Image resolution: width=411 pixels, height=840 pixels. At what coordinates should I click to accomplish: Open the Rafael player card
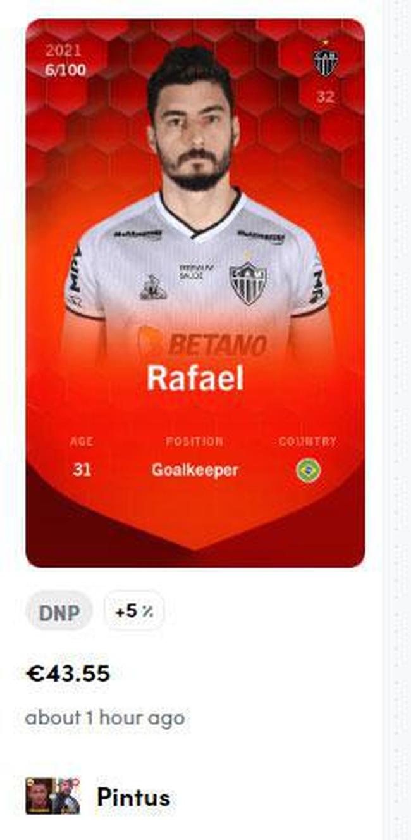[195, 294]
